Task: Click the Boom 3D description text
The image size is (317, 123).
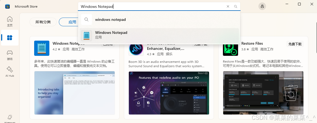Action: (166, 64)
